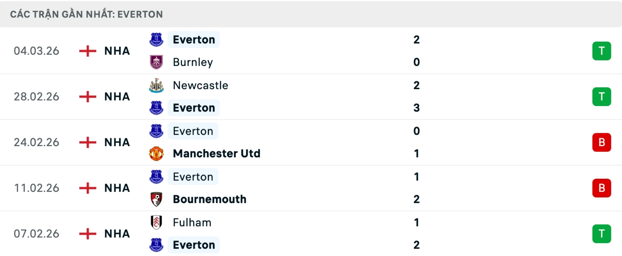Click the date 11.02.26 on the Bournemouth match

37,188
